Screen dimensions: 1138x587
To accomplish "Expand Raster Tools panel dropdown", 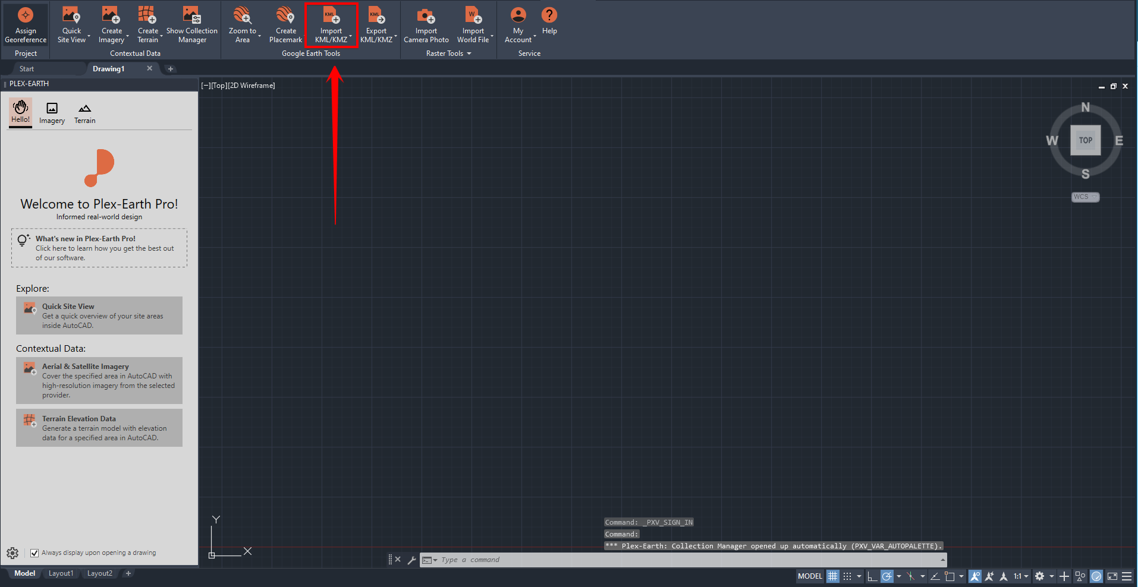I will click(469, 53).
